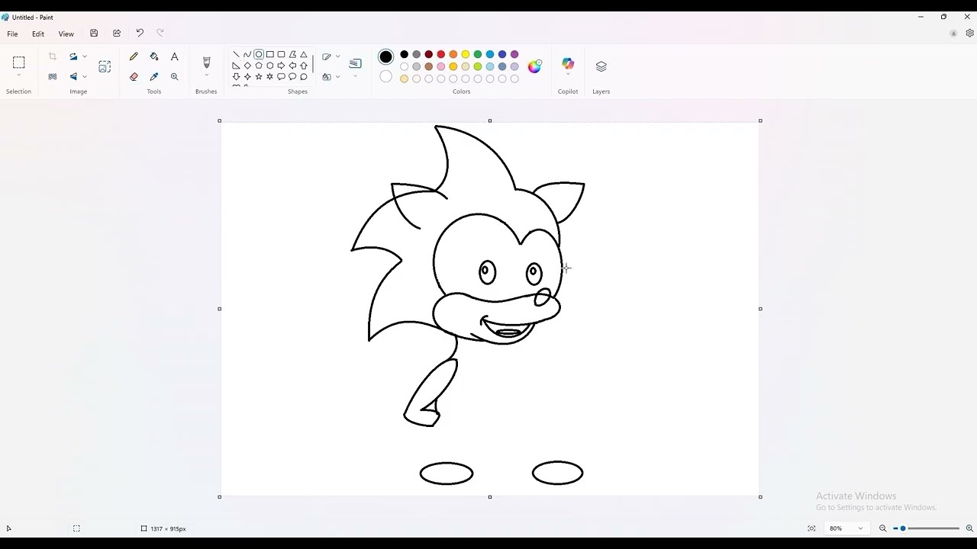Select the Eraser tool

click(x=134, y=76)
